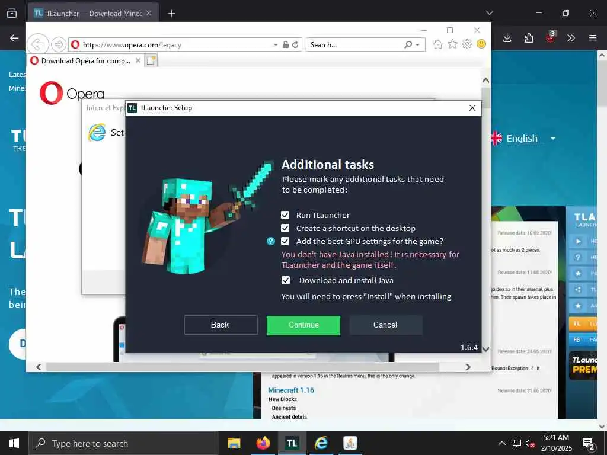Open the notification center icon
This screenshot has height=455, width=607.
[589, 443]
